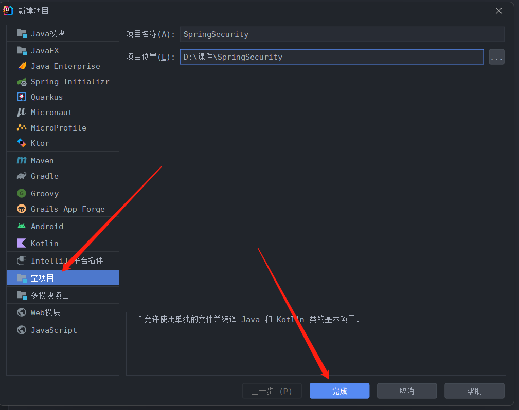
Task: Click the 取消 cancel button
Action: point(407,391)
